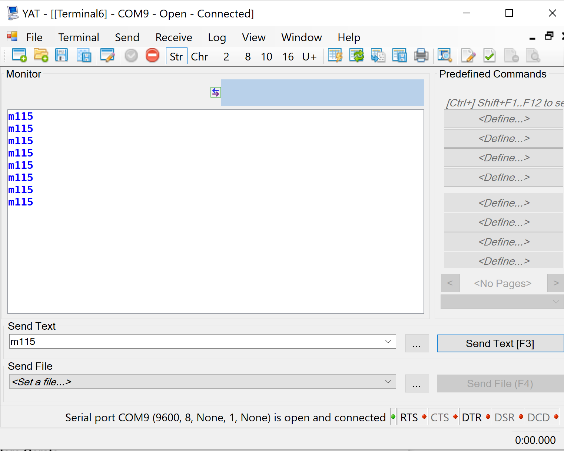
Task: Set radix to hexadecimal 16
Action: pyautogui.click(x=288, y=56)
